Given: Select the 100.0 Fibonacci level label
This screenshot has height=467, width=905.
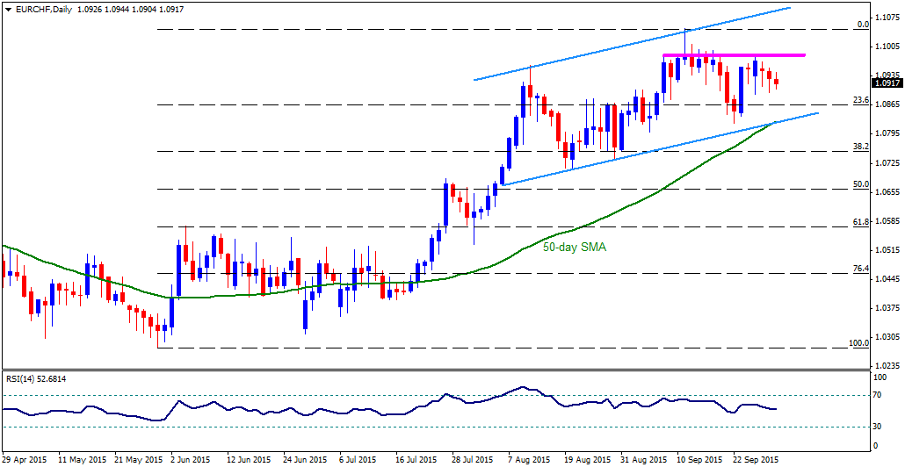Looking at the screenshot, I should [x=858, y=342].
